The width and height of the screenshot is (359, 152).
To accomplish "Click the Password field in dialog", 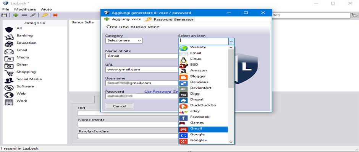I will pos(142,96).
